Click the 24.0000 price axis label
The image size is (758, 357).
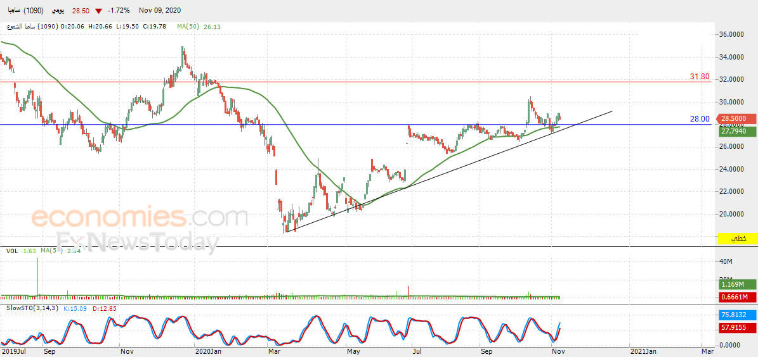pyautogui.click(x=731, y=169)
